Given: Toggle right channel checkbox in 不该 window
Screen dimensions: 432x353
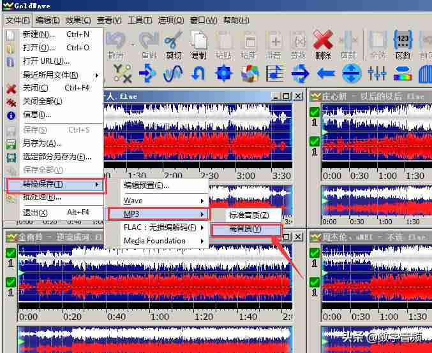Looking at the screenshot, I should click(x=315, y=282).
